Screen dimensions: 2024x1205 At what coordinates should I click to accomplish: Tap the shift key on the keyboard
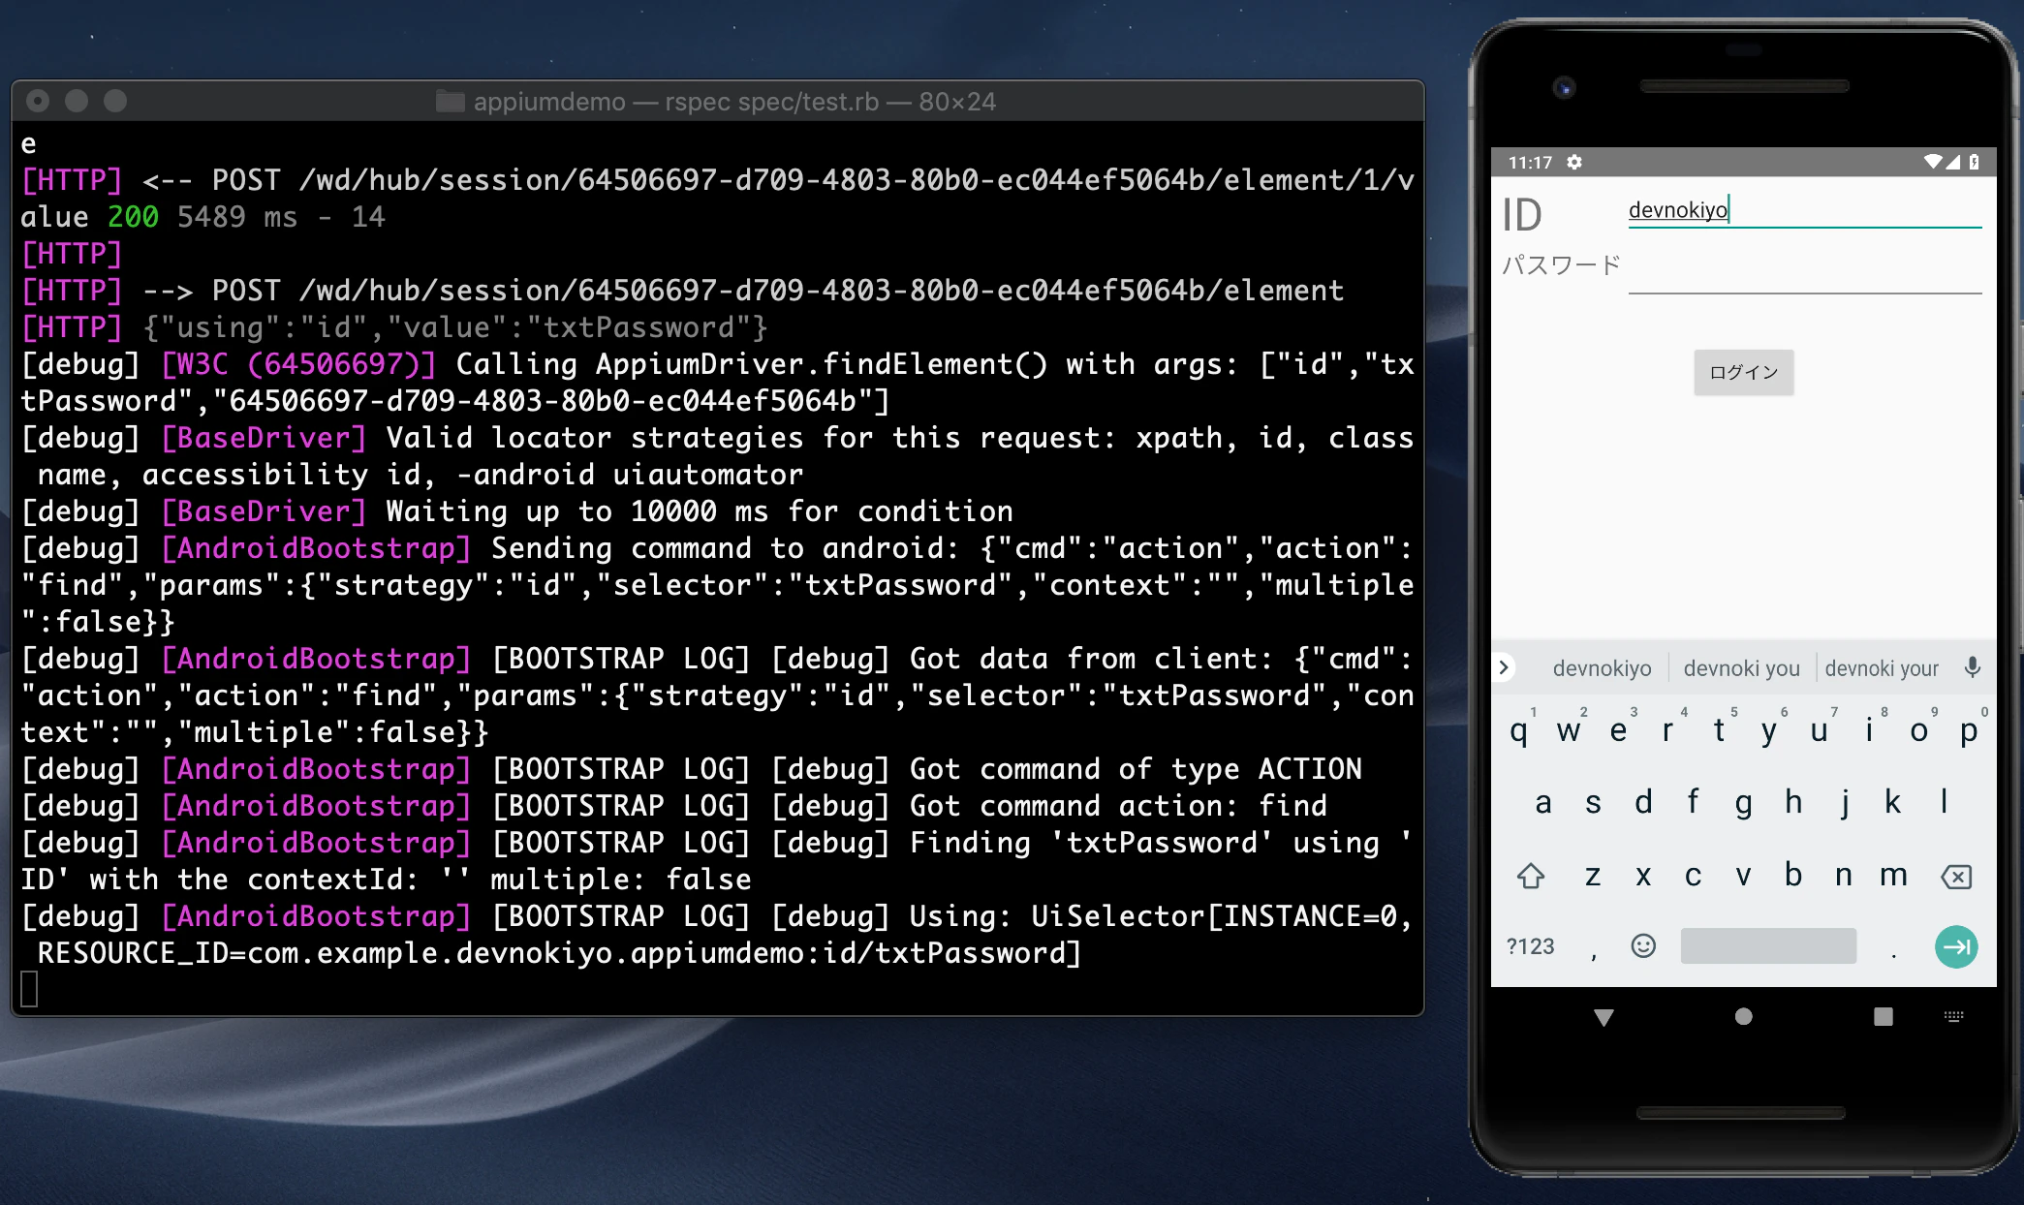(1531, 876)
